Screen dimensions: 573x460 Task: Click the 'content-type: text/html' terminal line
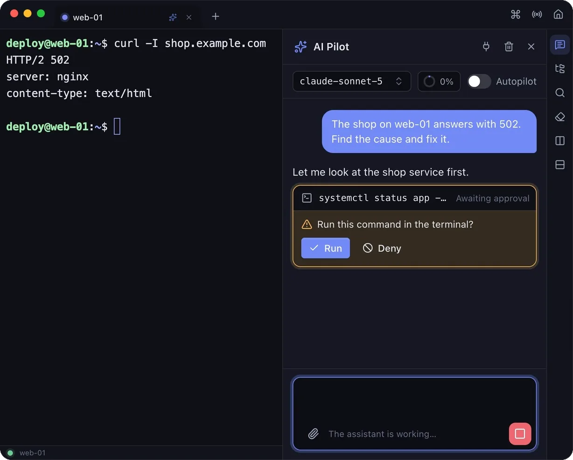[x=79, y=93]
